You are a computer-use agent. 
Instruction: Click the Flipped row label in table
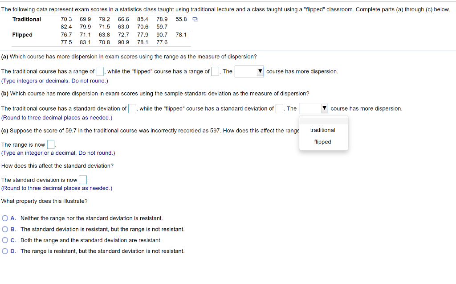[22, 35]
